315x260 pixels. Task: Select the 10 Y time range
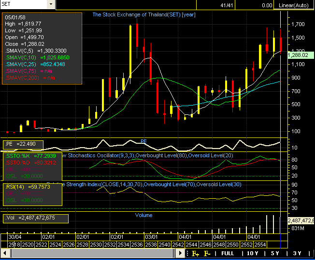(x=252, y=253)
